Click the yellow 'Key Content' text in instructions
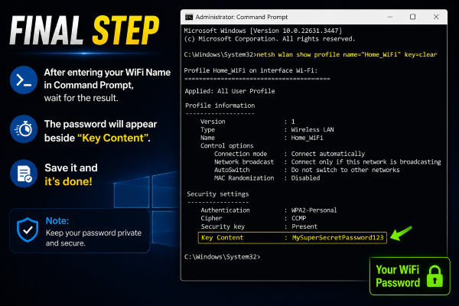The image size is (459, 306). point(113,138)
